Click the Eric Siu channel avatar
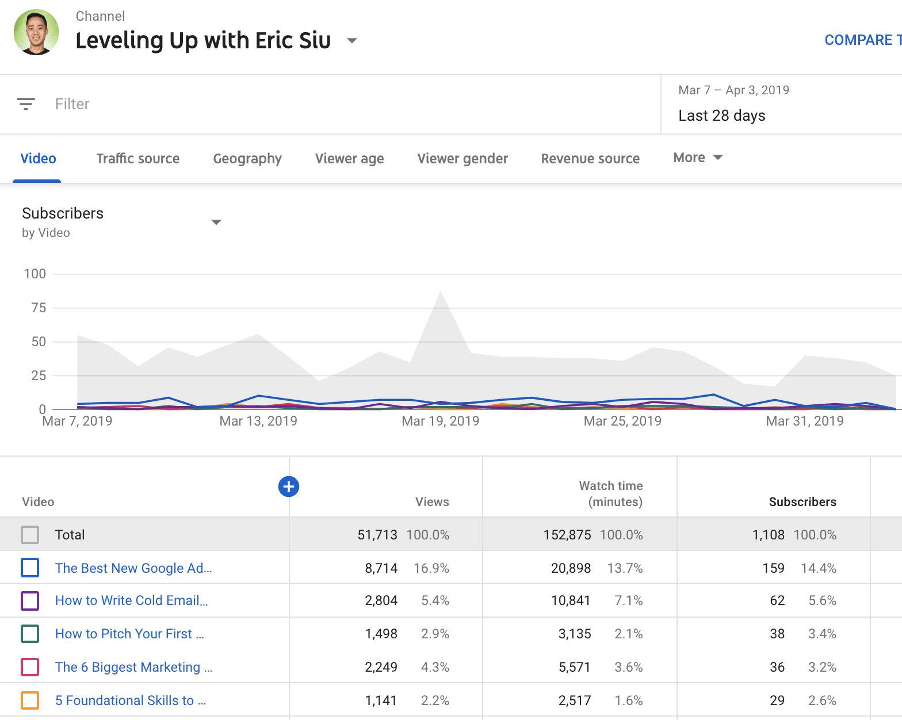The image size is (902, 720). [36, 32]
